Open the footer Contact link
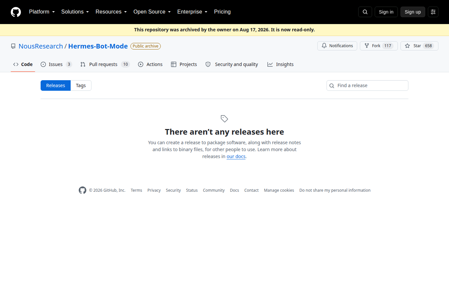Viewport: 449px width, 297px height. 251,190
